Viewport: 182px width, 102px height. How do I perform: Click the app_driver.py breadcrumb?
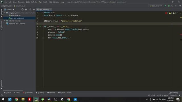pos(20,6)
